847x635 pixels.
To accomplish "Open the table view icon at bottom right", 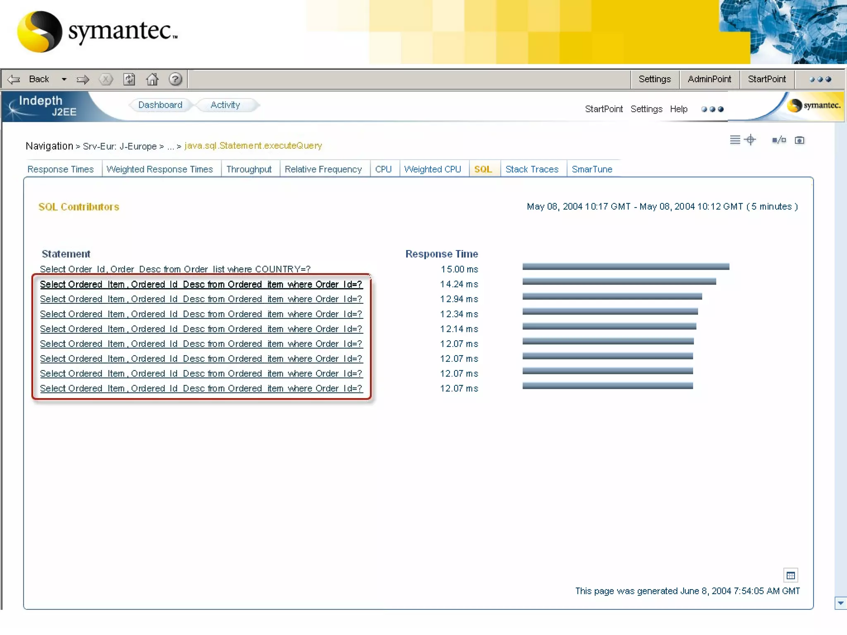I will pyautogui.click(x=790, y=575).
